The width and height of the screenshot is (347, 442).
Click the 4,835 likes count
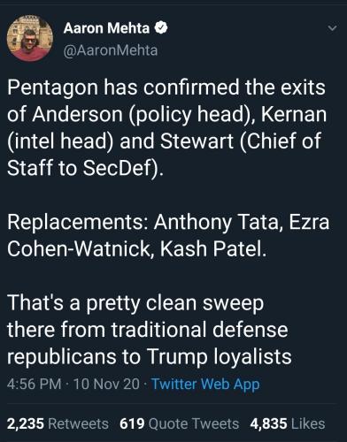point(268,423)
